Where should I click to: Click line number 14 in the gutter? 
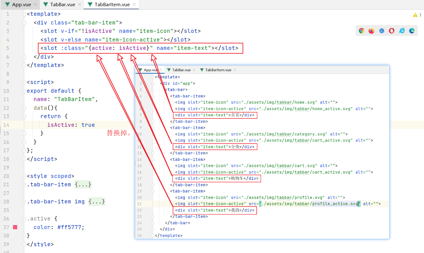click(7, 125)
